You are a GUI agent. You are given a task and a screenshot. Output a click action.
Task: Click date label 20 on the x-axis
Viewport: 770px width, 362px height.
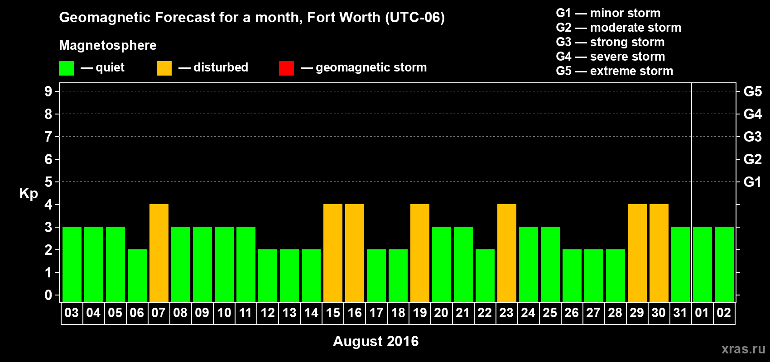click(x=441, y=313)
